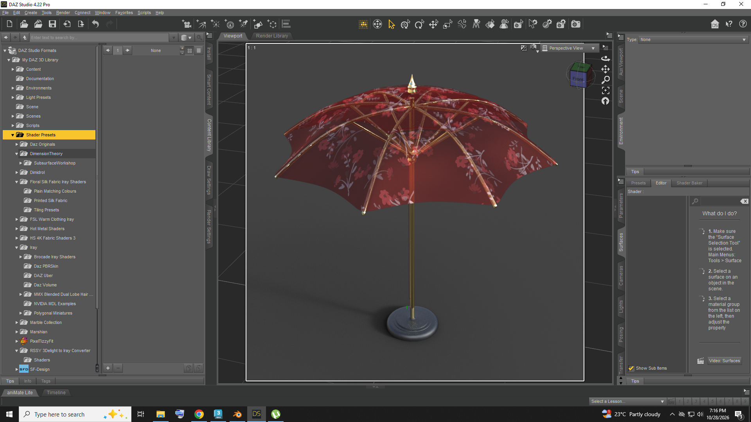Open the Scripts menu
The width and height of the screenshot is (751, 422).
pyautogui.click(x=144, y=13)
